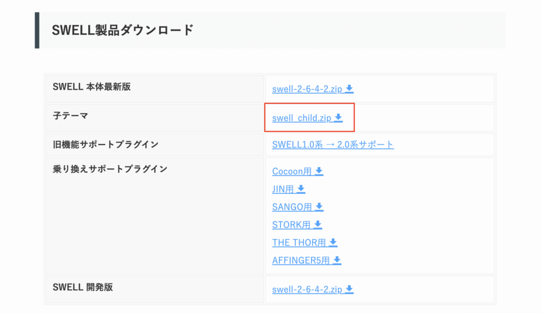Download the swell_child.zip child theme
541x313 pixels.
tap(302, 118)
